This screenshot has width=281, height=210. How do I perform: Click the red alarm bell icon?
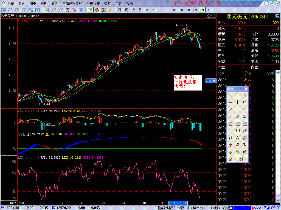click(97, 10)
